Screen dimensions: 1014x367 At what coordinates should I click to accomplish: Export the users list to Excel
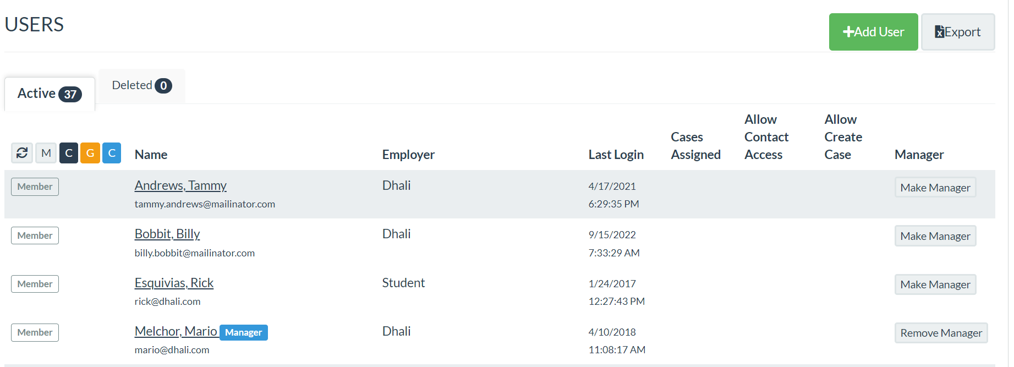click(x=957, y=32)
